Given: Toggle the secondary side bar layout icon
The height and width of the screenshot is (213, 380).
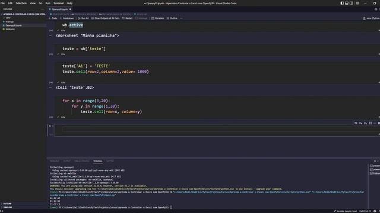Looking at the screenshot, I should pyautogui.click(x=351, y=3).
